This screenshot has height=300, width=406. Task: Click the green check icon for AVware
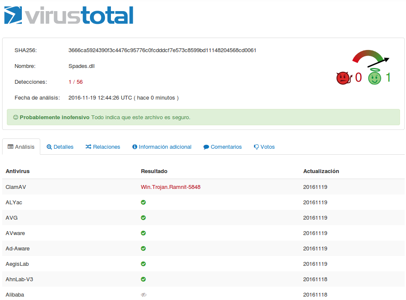[x=143, y=233]
